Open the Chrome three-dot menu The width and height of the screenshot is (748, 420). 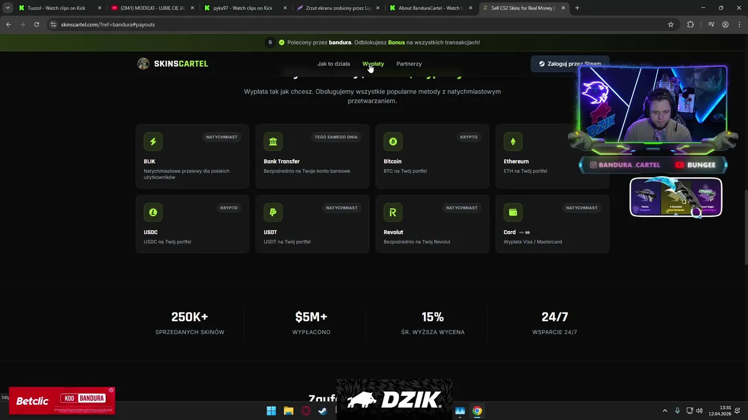(739, 24)
